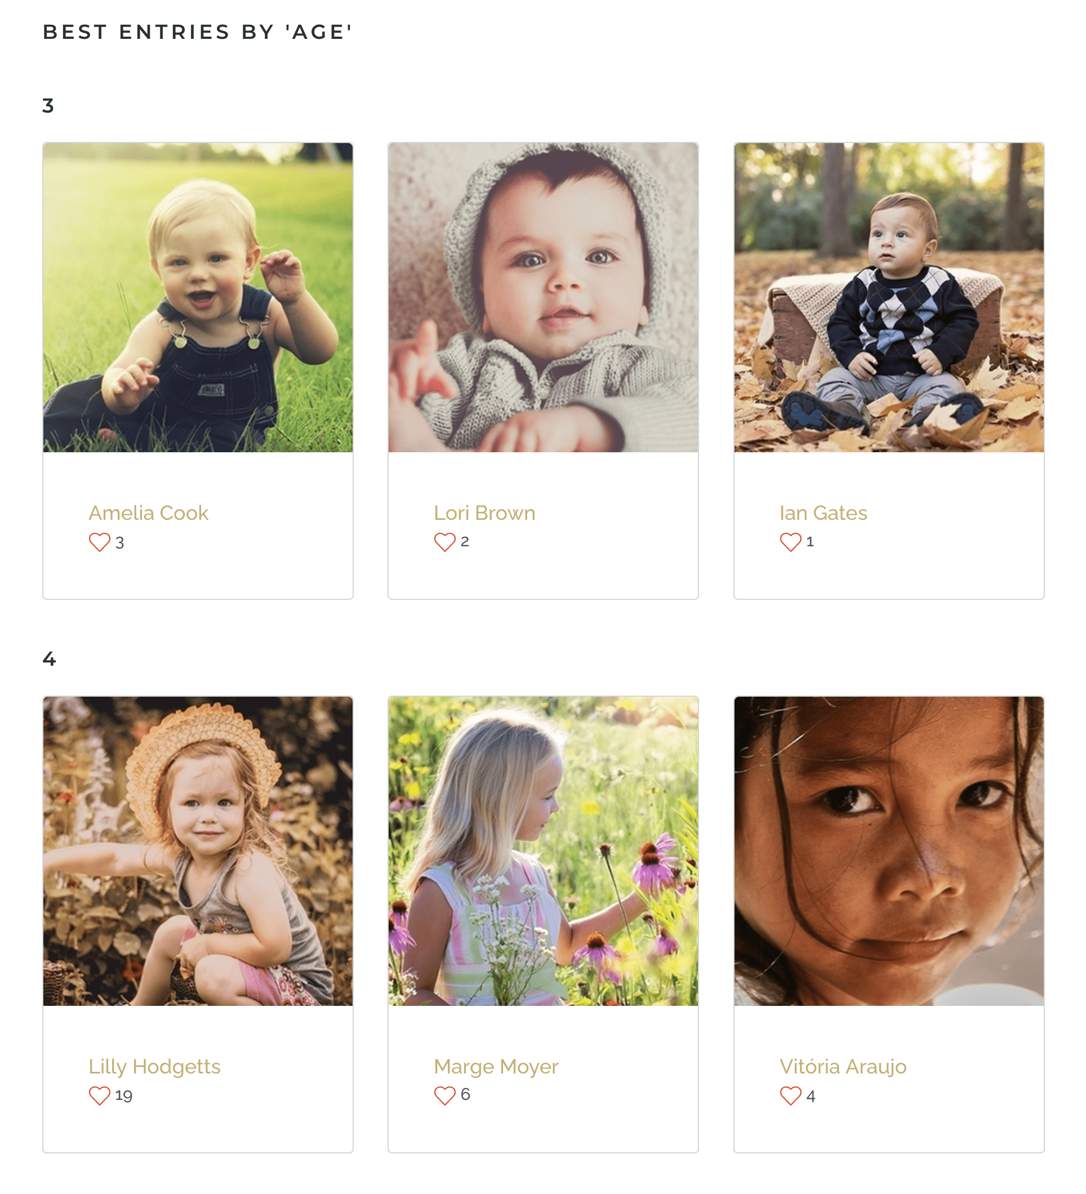This screenshot has width=1086, height=1194.
Task: View photo of girl wearing straw hat
Action: [x=198, y=851]
